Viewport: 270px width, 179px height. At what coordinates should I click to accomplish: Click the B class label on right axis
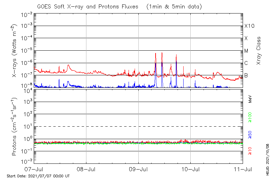pyautogui.click(x=246, y=75)
